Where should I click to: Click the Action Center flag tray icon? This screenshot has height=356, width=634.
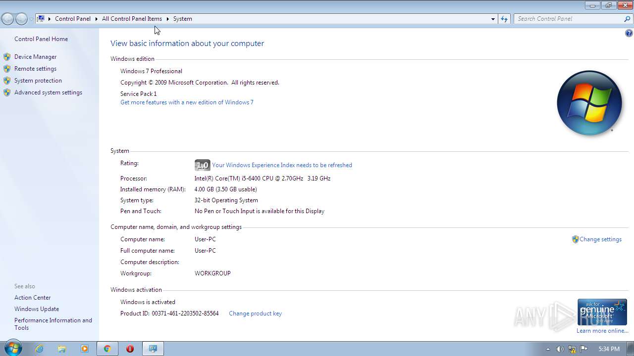(x=584, y=349)
